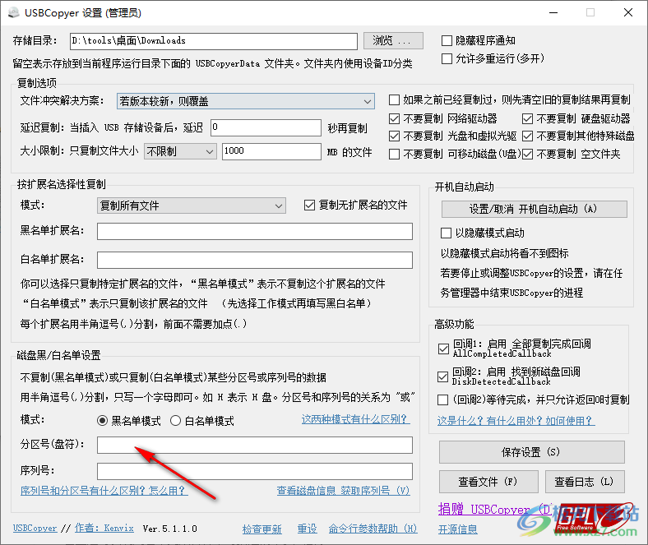648x545 pixels.
Task: Click 保存设置 (S) button
Action: [x=531, y=452]
